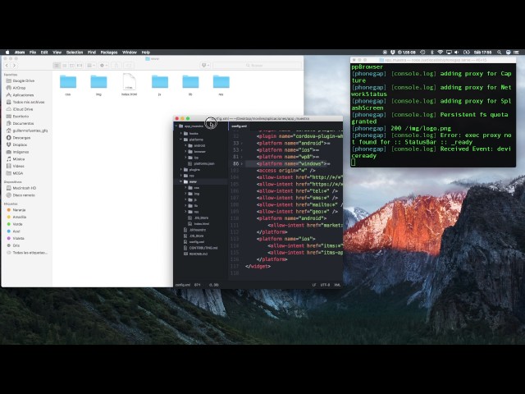Open Time Machine menu bar icon
Screen dimensions: 525x394
(x=423, y=53)
